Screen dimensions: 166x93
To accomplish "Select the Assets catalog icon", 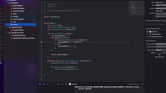I will click(11, 17).
